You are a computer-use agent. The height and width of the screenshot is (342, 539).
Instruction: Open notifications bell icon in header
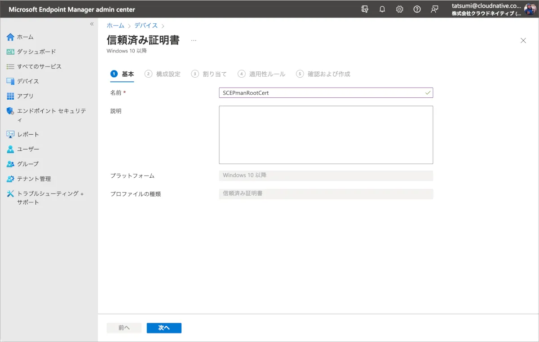click(x=382, y=9)
